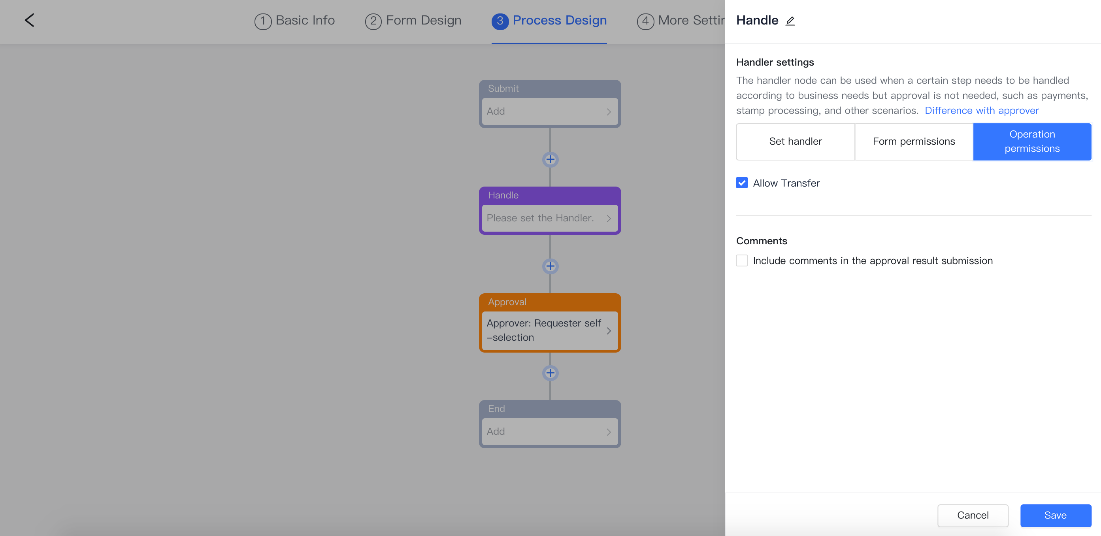Screen dimensions: 1101x536
Task: Click the step 1 circle icon for Basic Info
Action: coord(263,20)
